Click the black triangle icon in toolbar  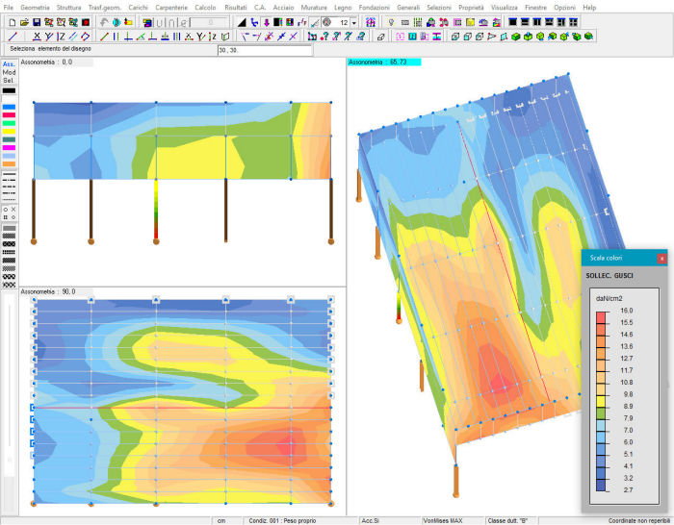(242, 21)
